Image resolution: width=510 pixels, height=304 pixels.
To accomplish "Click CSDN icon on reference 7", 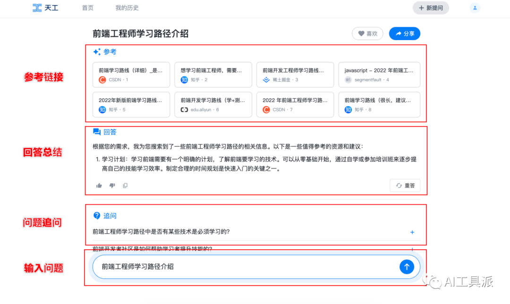I will click(x=266, y=110).
